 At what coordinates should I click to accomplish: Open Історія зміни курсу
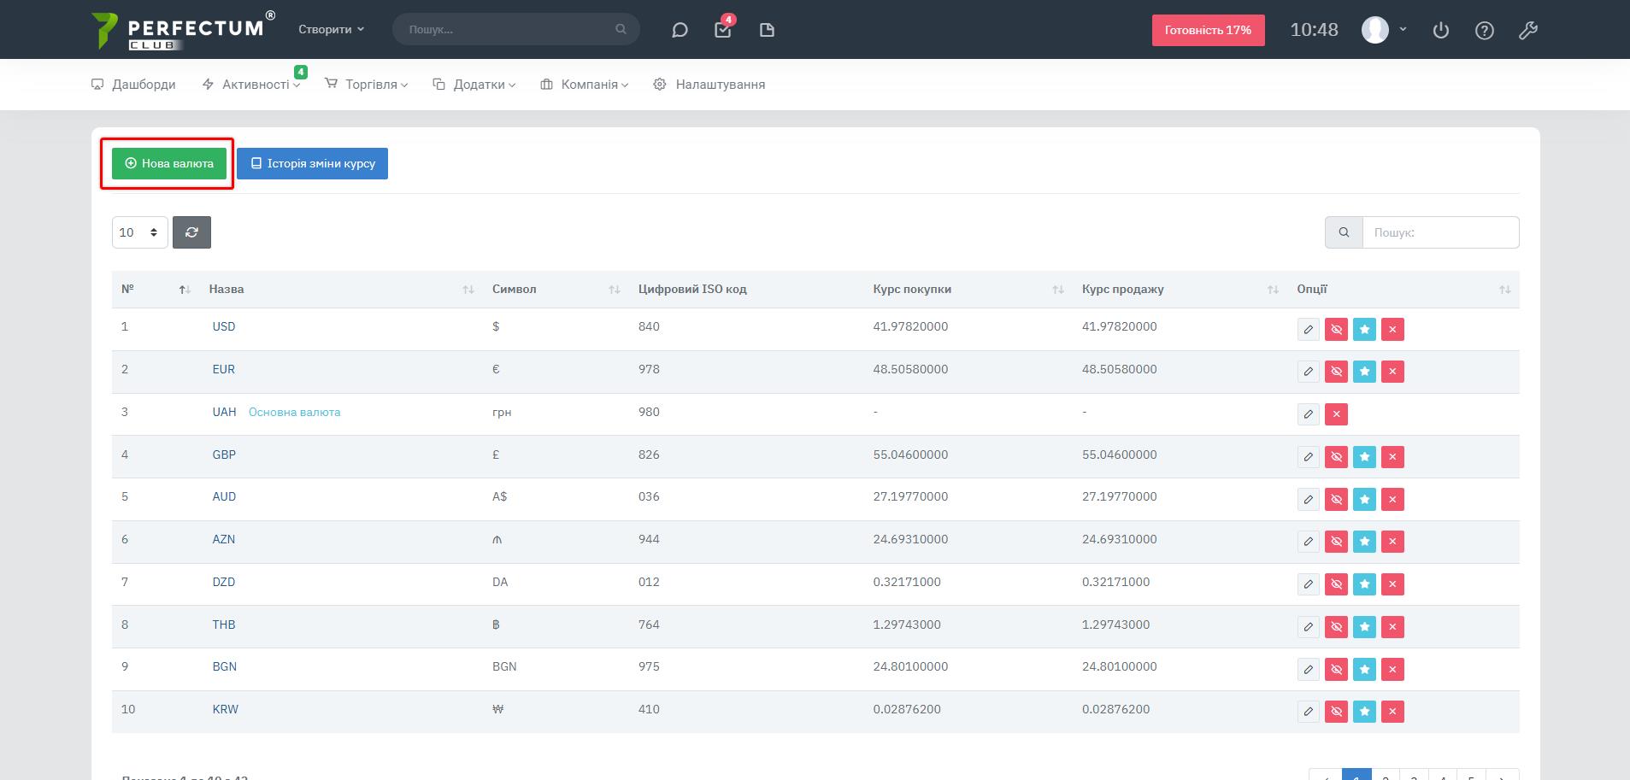(x=312, y=163)
